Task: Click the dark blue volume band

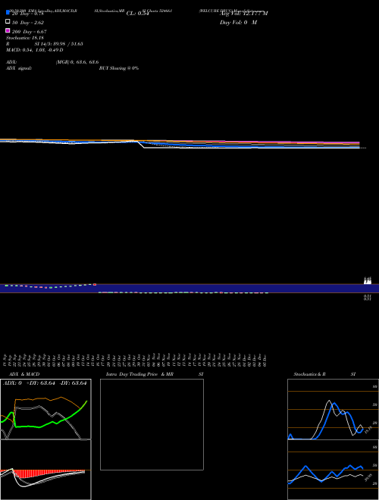Action: (189, 289)
